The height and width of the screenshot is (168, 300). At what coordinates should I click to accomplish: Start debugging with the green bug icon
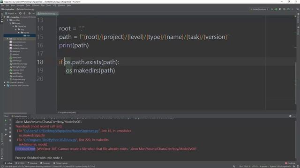276,9
